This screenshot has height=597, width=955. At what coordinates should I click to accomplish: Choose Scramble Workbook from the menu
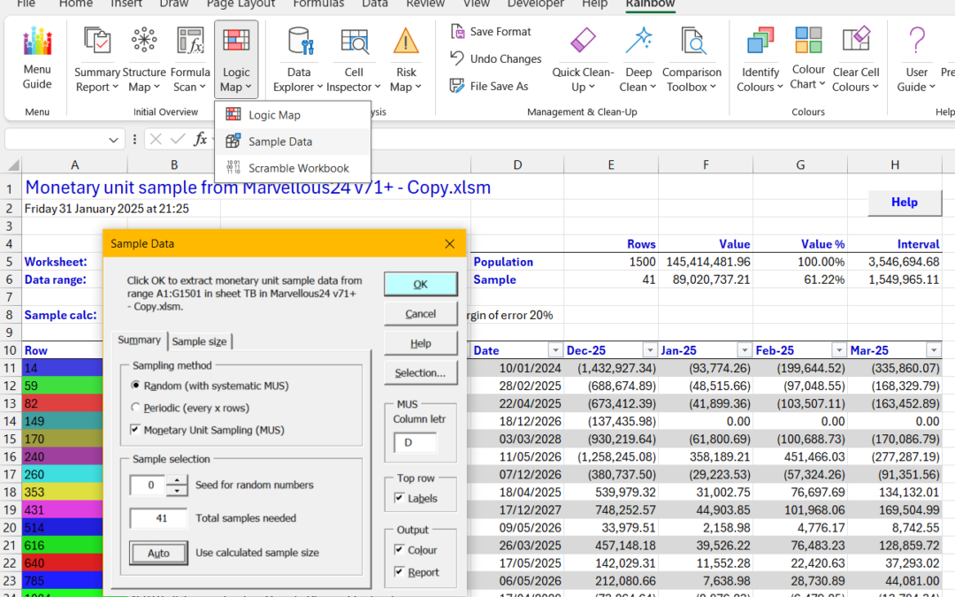(x=298, y=168)
